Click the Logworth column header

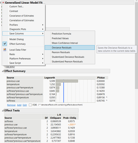point(49,78)
